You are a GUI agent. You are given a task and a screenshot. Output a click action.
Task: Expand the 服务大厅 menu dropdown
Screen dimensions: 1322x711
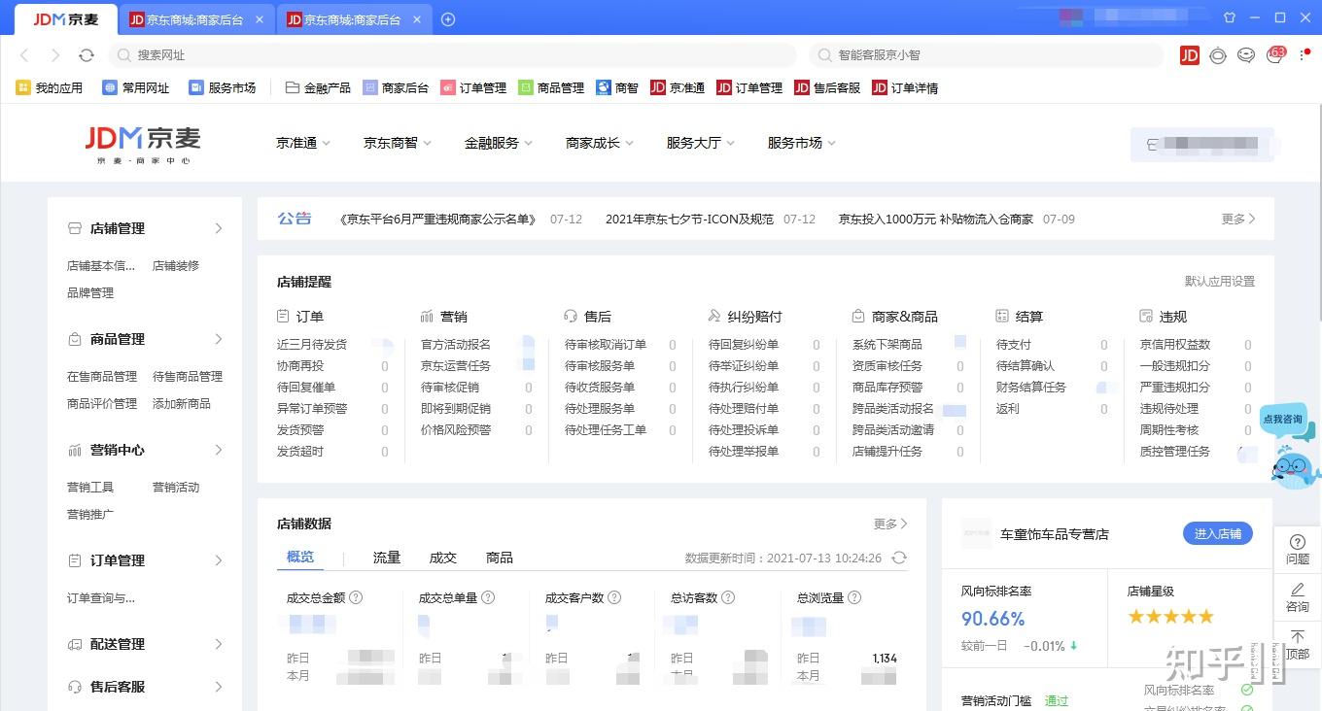[x=698, y=142]
